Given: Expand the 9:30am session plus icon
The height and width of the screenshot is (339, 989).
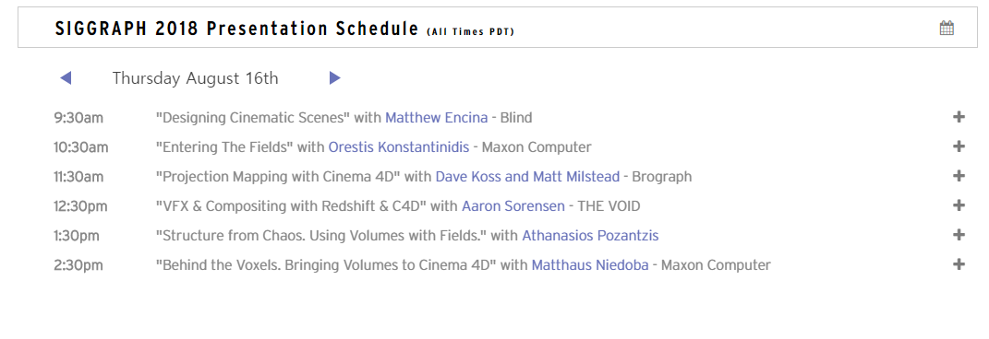Looking at the screenshot, I should [x=959, y=117].
